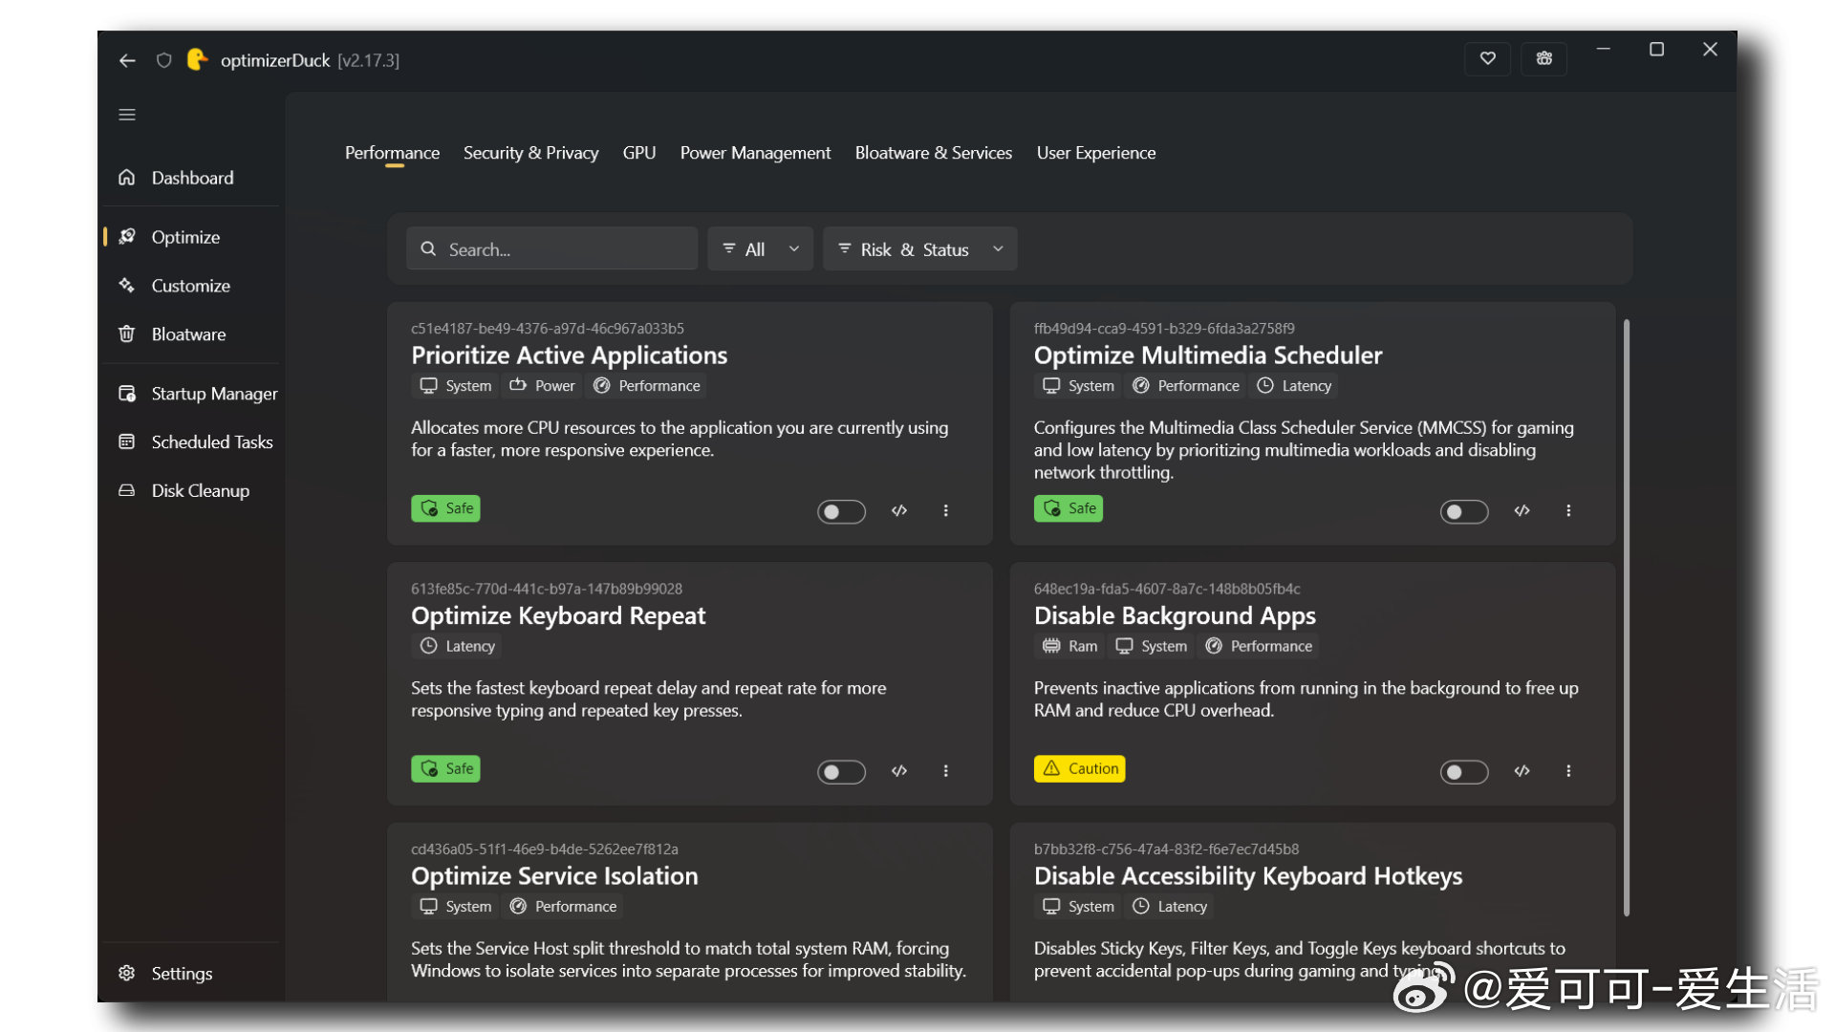
Task: Open Customize page in sidebar
Action: pyautogui.click(x=191, y=286)
